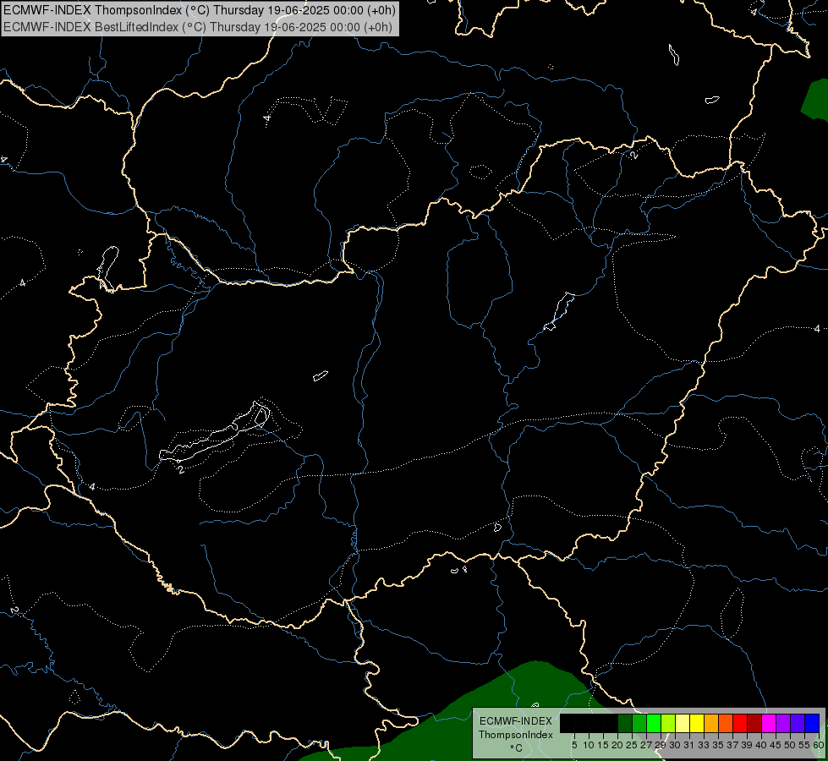Pick the medium green 25–27 legend swatch

(639, 723)
